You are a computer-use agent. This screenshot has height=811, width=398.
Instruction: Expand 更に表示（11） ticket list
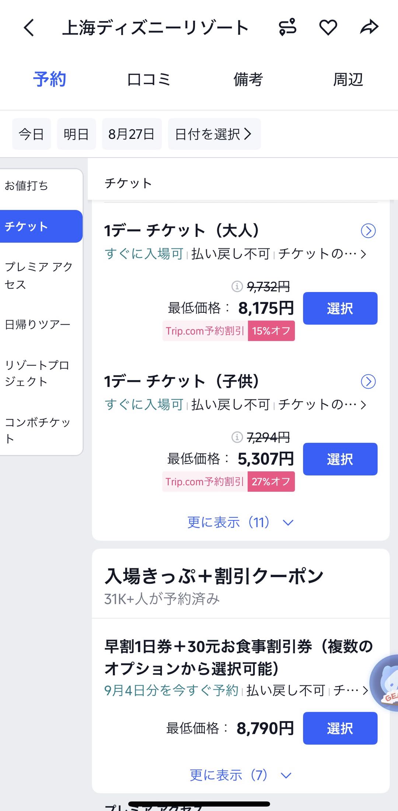(240, 522)
